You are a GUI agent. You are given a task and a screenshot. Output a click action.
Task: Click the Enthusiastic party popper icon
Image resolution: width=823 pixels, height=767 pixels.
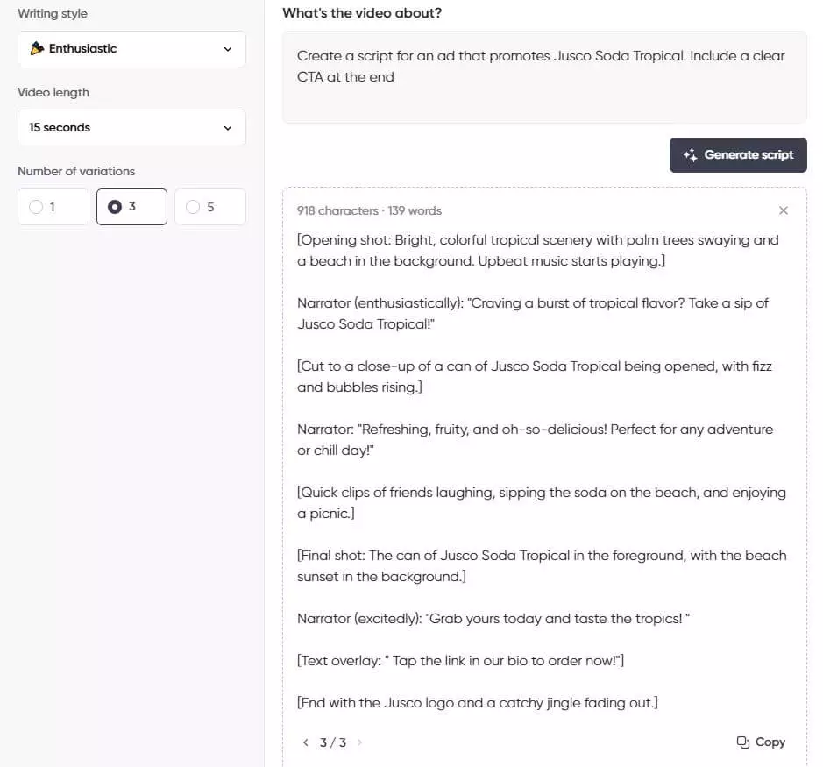coord(37,48)
